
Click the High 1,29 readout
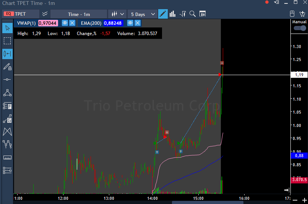click(29, 34)
